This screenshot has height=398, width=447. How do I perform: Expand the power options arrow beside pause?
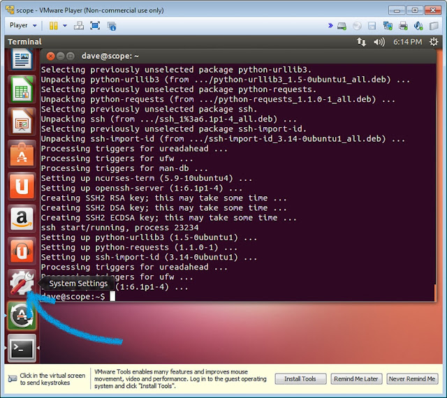point(65,26)
